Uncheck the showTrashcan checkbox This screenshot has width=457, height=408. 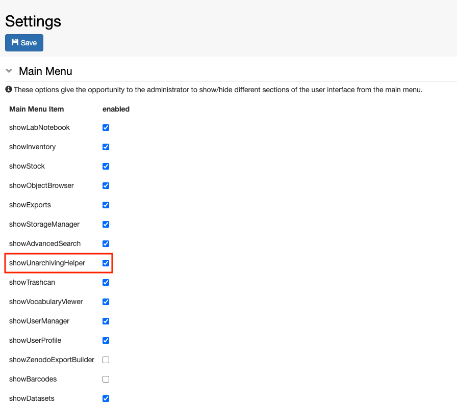pyautogui.click(x=106, y=282)
